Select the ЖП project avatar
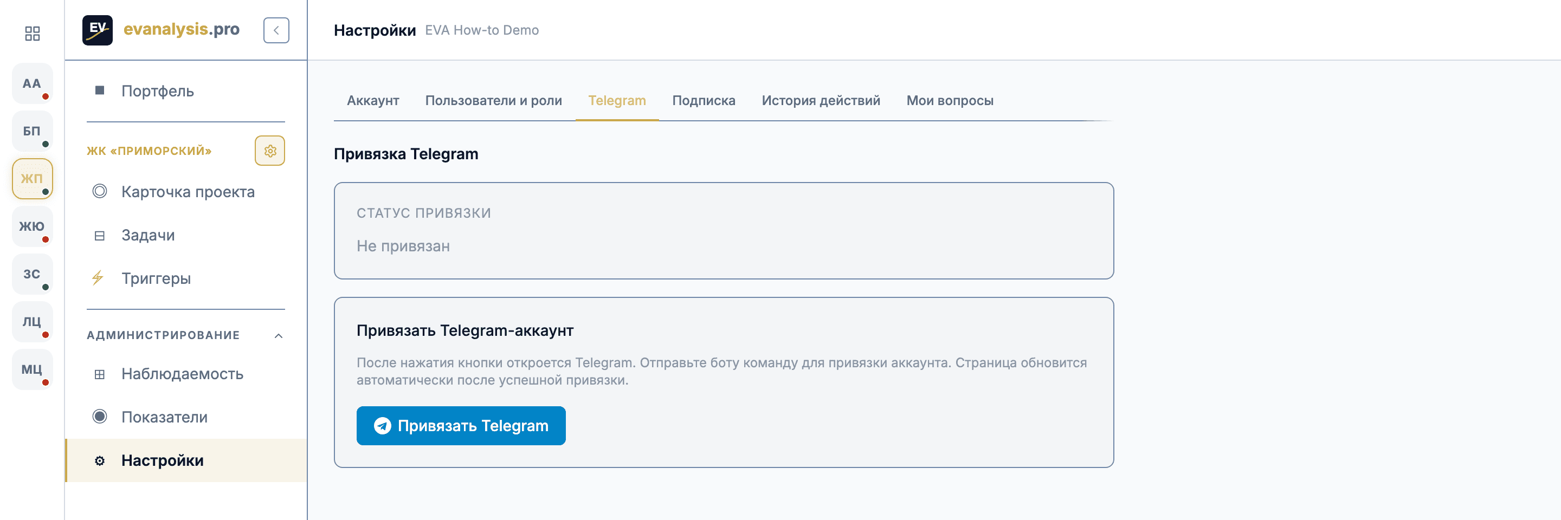This screenshot has width=1561, height=520. (x=32, y=179)
